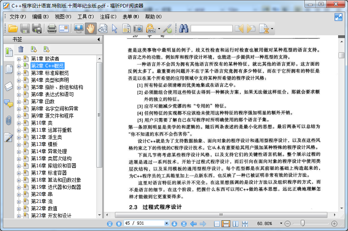This screenshot has height=231, width=348.
Task: Open the 文件(F) menu
Action: point(18,17)
